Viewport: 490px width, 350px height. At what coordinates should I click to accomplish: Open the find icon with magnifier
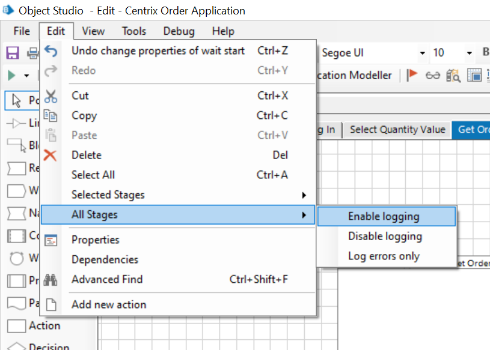(x=453, y=75)
